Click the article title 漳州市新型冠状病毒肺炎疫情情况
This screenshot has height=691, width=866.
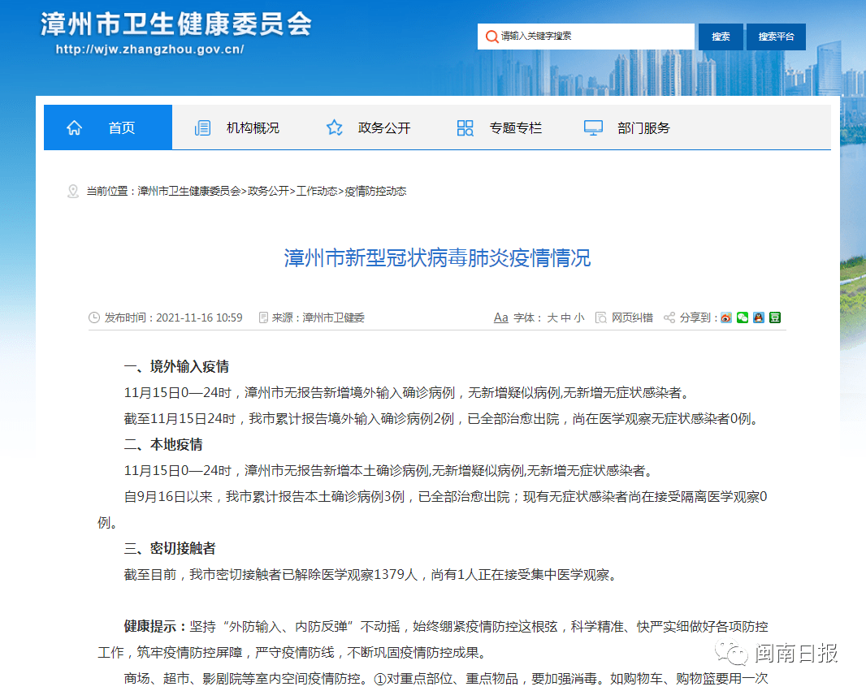click(x=437, y=257)
